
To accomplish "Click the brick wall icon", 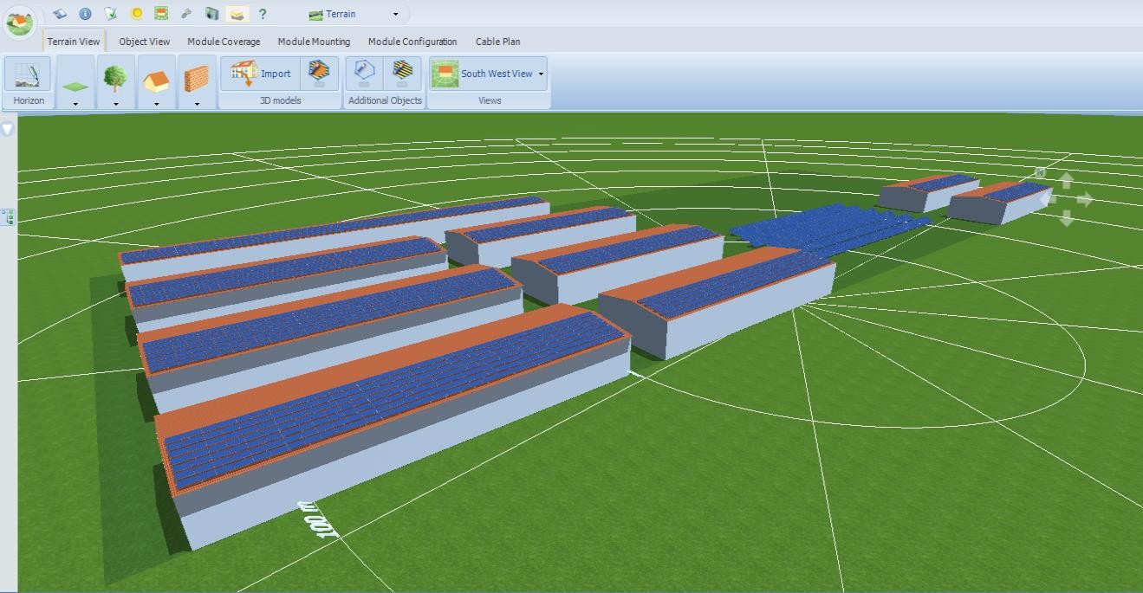I will 197,80.
